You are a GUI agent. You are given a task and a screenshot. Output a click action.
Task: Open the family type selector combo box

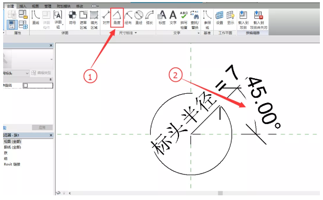tap(16, 73)
